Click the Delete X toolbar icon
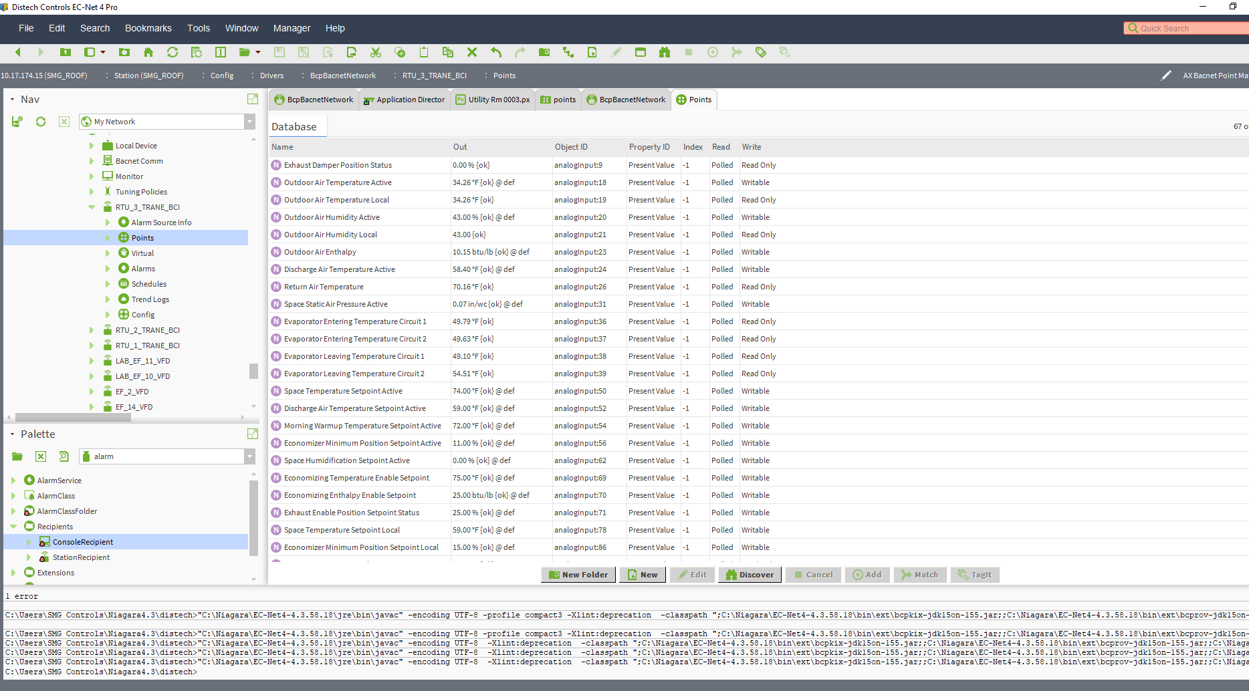Image resolution: width=1249 pixels, height=691 pixels. tap(472, 52)
